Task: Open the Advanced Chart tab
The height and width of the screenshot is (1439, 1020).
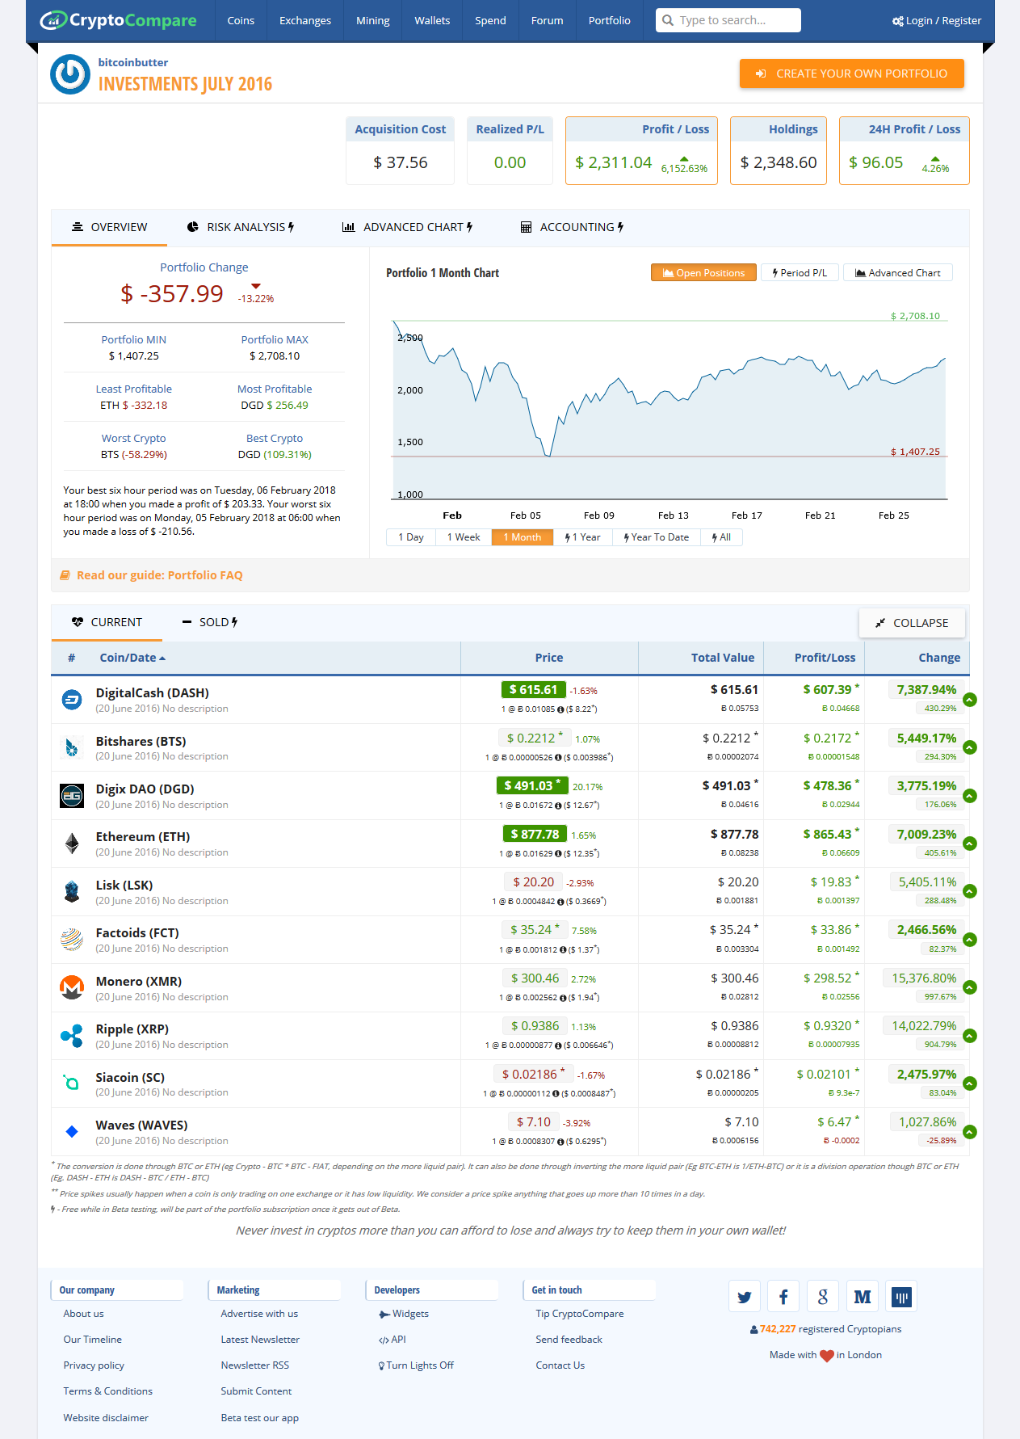Action: coord(408,227)
